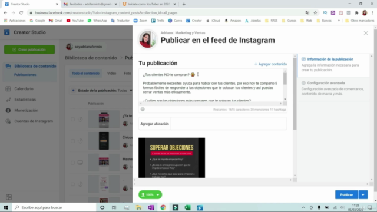Open Calendario in the sidebar

pyautogui.click(x=24, y=89)
